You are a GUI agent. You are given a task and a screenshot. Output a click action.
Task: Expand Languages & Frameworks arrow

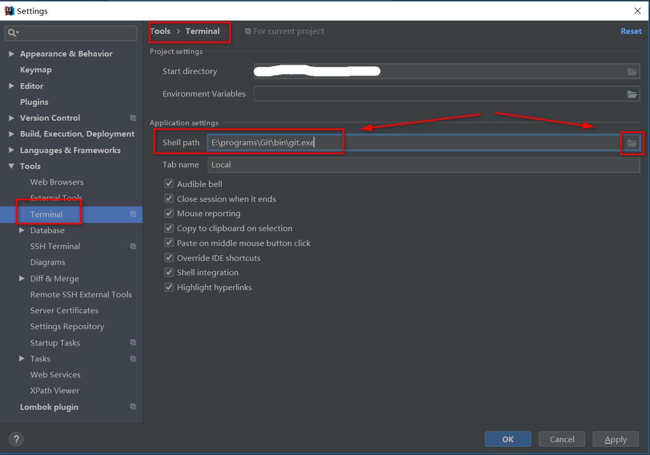click(x=11, y=150)
